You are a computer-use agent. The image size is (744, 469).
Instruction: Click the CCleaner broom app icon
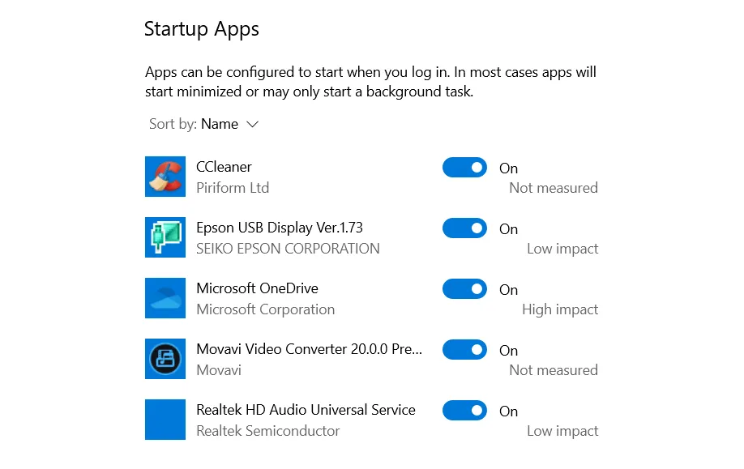(x=165, y=177)
